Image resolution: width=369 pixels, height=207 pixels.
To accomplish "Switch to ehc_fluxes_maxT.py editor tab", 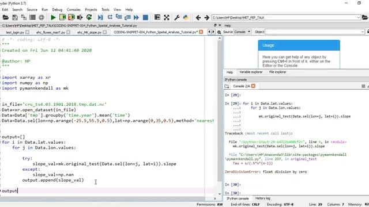I will pyautogui.click(x=51, y=32).
